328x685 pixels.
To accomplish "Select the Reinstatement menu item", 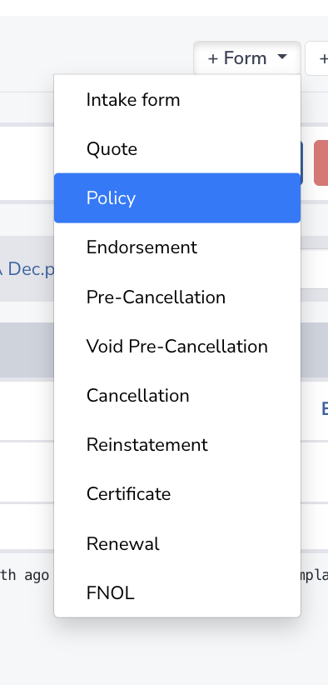I will 177,445.
